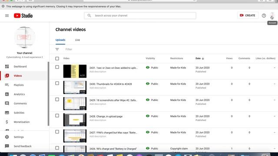This screenshot has height=156, width=278.
Task: Toggle the select-all videos checkbox
Action: click(57, 58)
